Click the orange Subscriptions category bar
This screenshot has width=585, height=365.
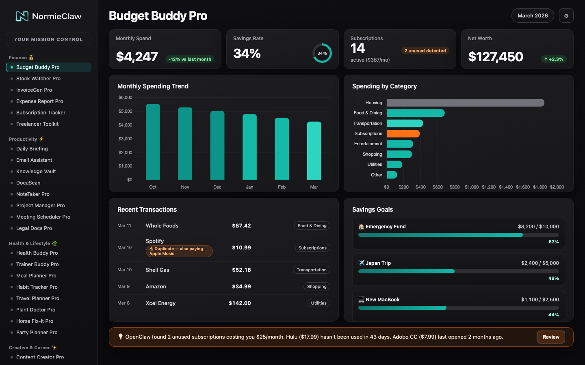[403, 133]
